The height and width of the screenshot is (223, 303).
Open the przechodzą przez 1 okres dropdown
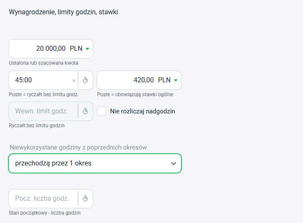point(95,163)
